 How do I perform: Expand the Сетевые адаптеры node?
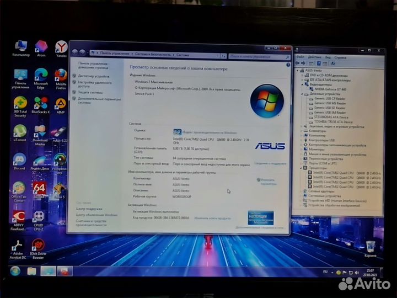pos(301,191)
